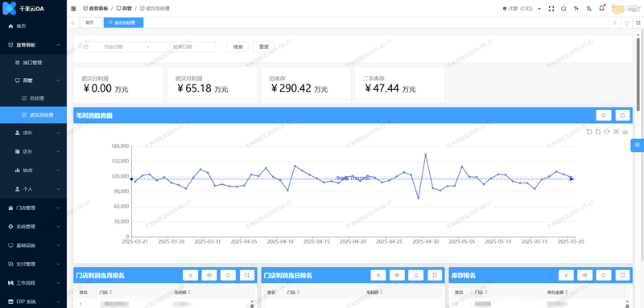The height and width of the screenshot is (308, 644).
Task: Refresh the current tab in the tab bar
Action: click(x=627, y=23)
